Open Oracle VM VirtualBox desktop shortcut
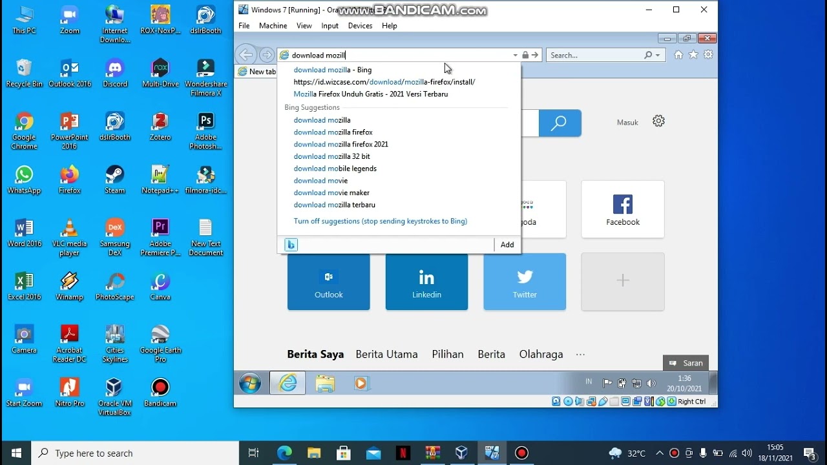Image resolution: width=827 pixels, height=465 pixels. [114, 398]
